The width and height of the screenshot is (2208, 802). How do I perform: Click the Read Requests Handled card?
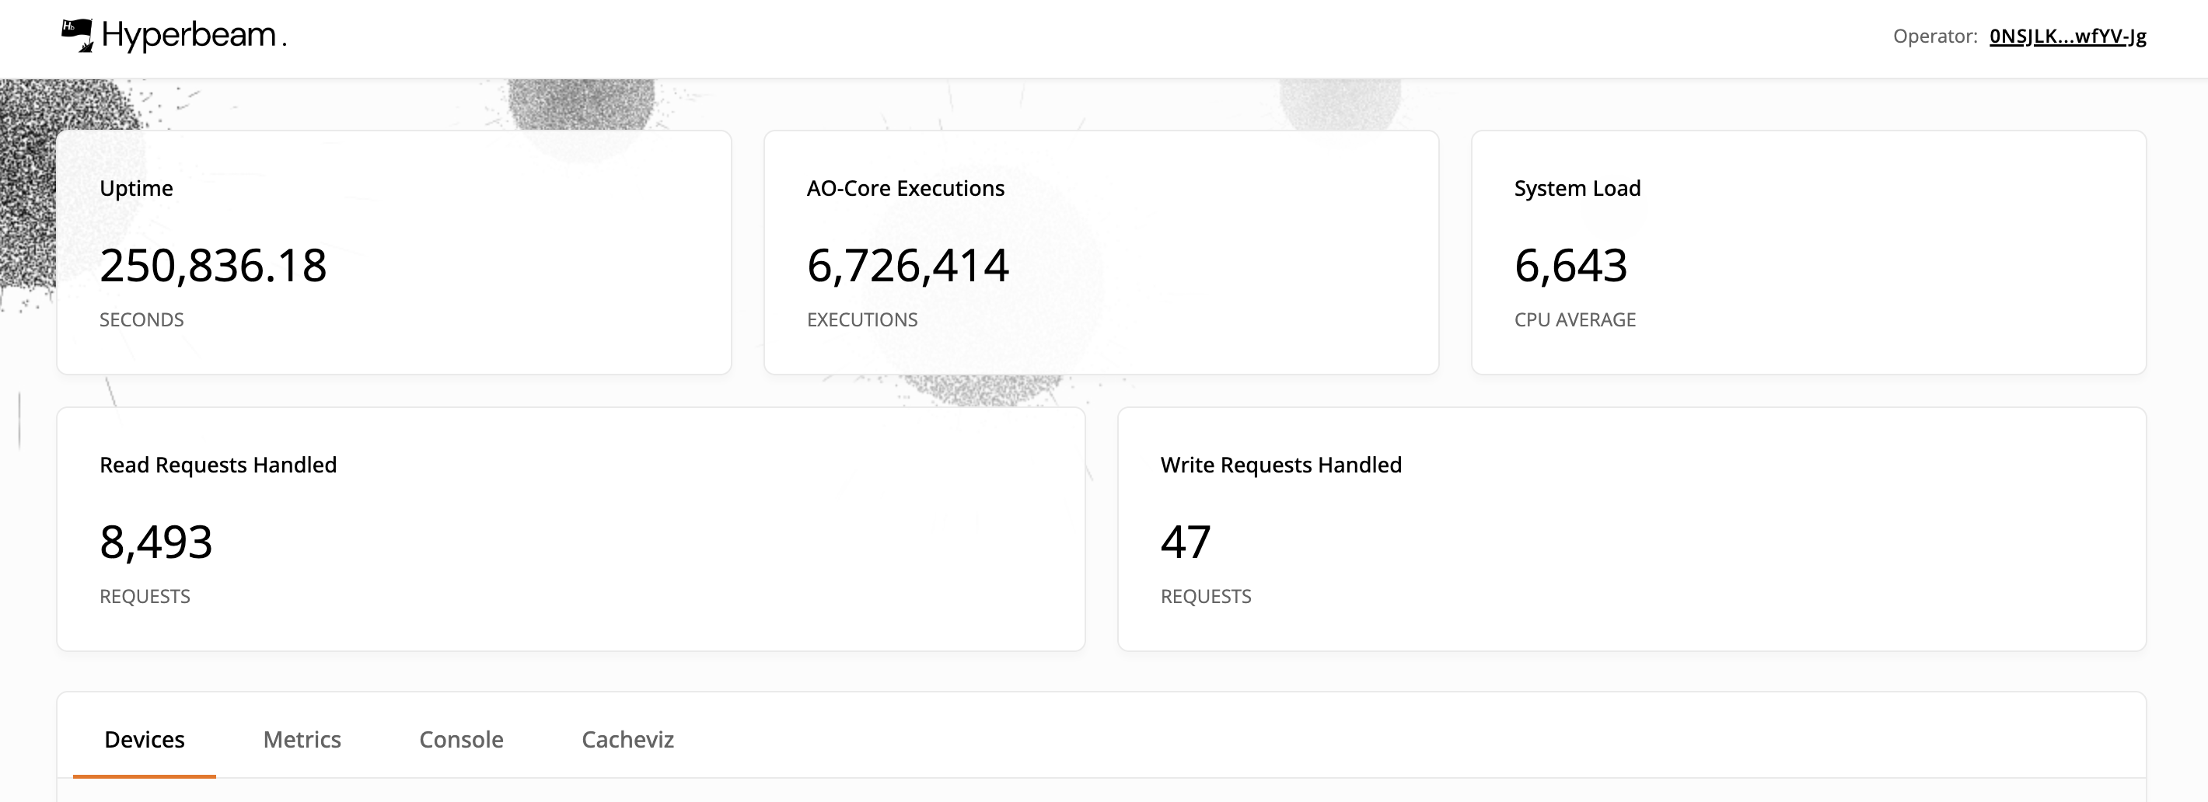571,528
